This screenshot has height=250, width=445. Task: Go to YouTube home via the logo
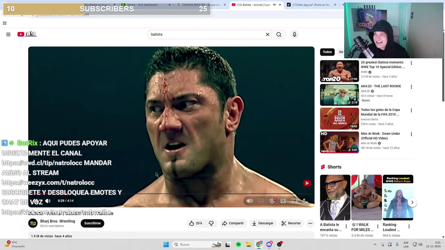27,34
